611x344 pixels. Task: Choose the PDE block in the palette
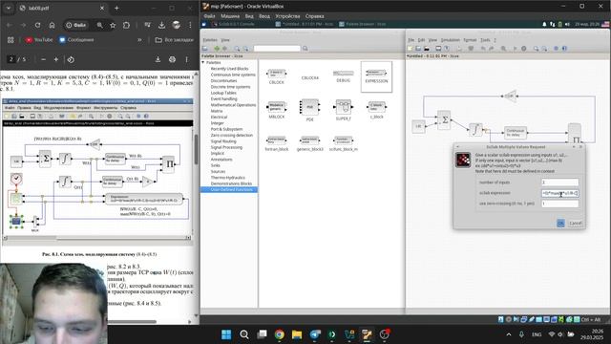pyautogui.click(x=309, y=110)
